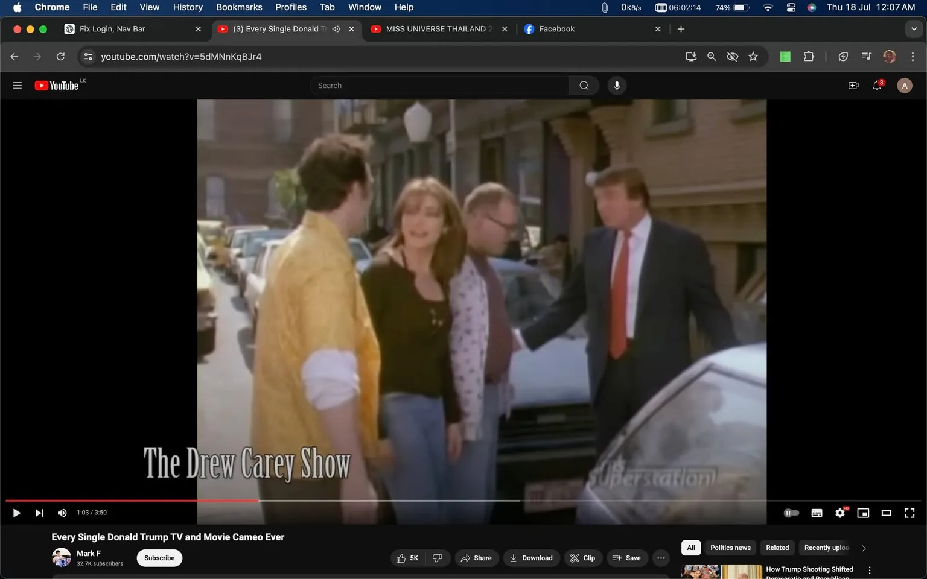
Task: Click the YouTube logo
Action: [x=58, y=85]
